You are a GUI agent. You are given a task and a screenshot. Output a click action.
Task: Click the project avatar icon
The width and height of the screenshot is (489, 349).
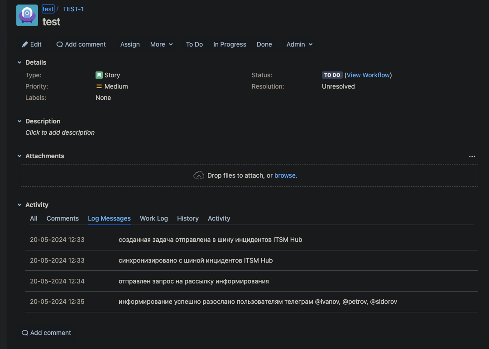click(27, 15)
